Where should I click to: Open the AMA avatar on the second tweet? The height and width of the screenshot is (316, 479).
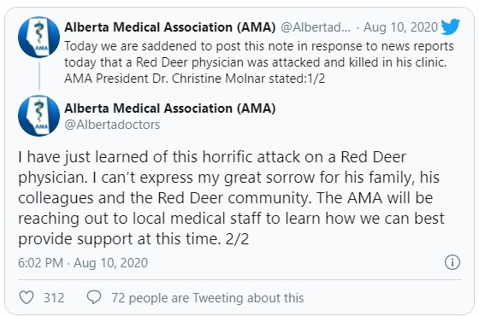38,116
